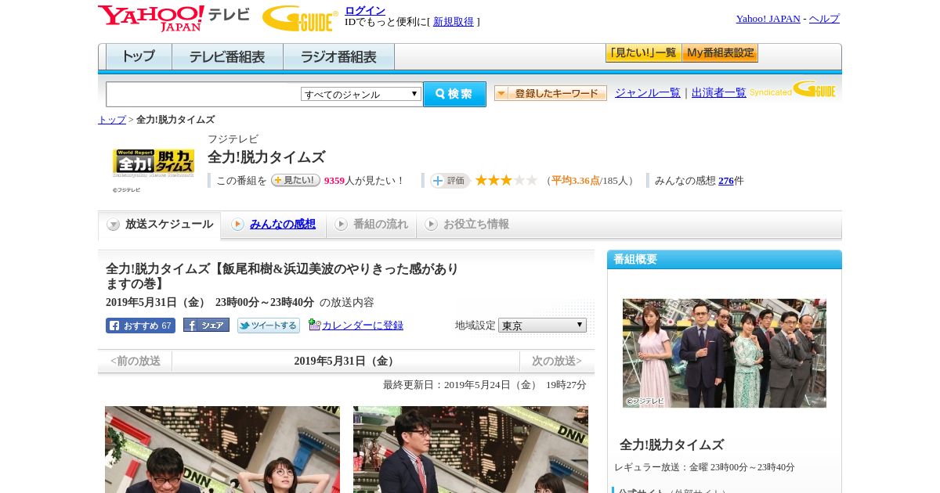The width and height of the screenshot is (940, 493).
Task: Click the 9359人が見たい count text
Action: coord(364,181)
